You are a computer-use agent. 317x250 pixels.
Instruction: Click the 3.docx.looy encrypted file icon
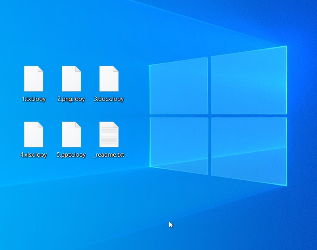109,79
